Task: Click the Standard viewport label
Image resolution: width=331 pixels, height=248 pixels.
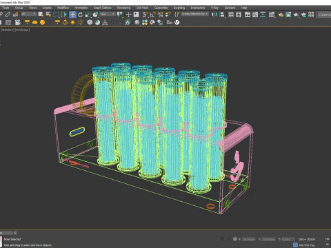Action: pos(8,30)
